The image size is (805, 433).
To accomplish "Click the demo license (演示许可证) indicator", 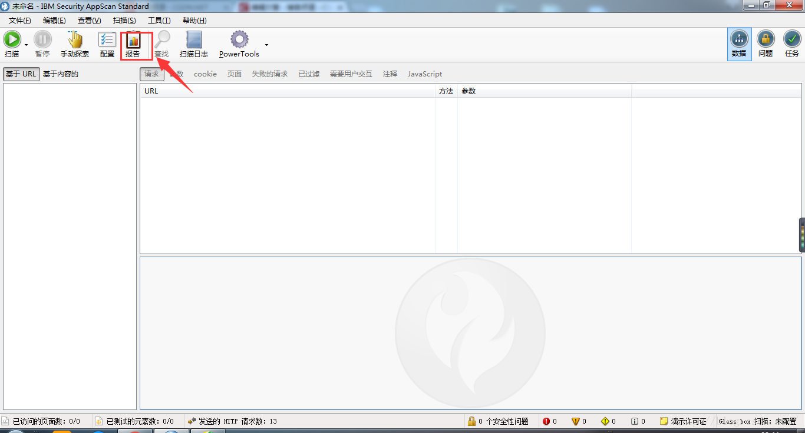I will 682,421.
